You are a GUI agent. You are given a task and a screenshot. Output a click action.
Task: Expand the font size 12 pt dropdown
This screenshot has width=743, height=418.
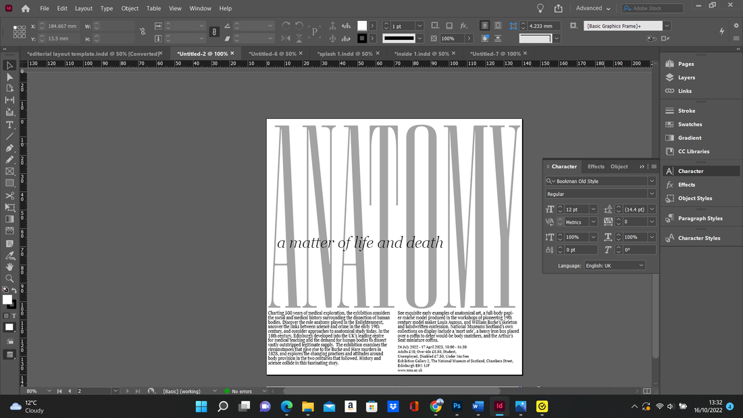click(x=593, y=209)
